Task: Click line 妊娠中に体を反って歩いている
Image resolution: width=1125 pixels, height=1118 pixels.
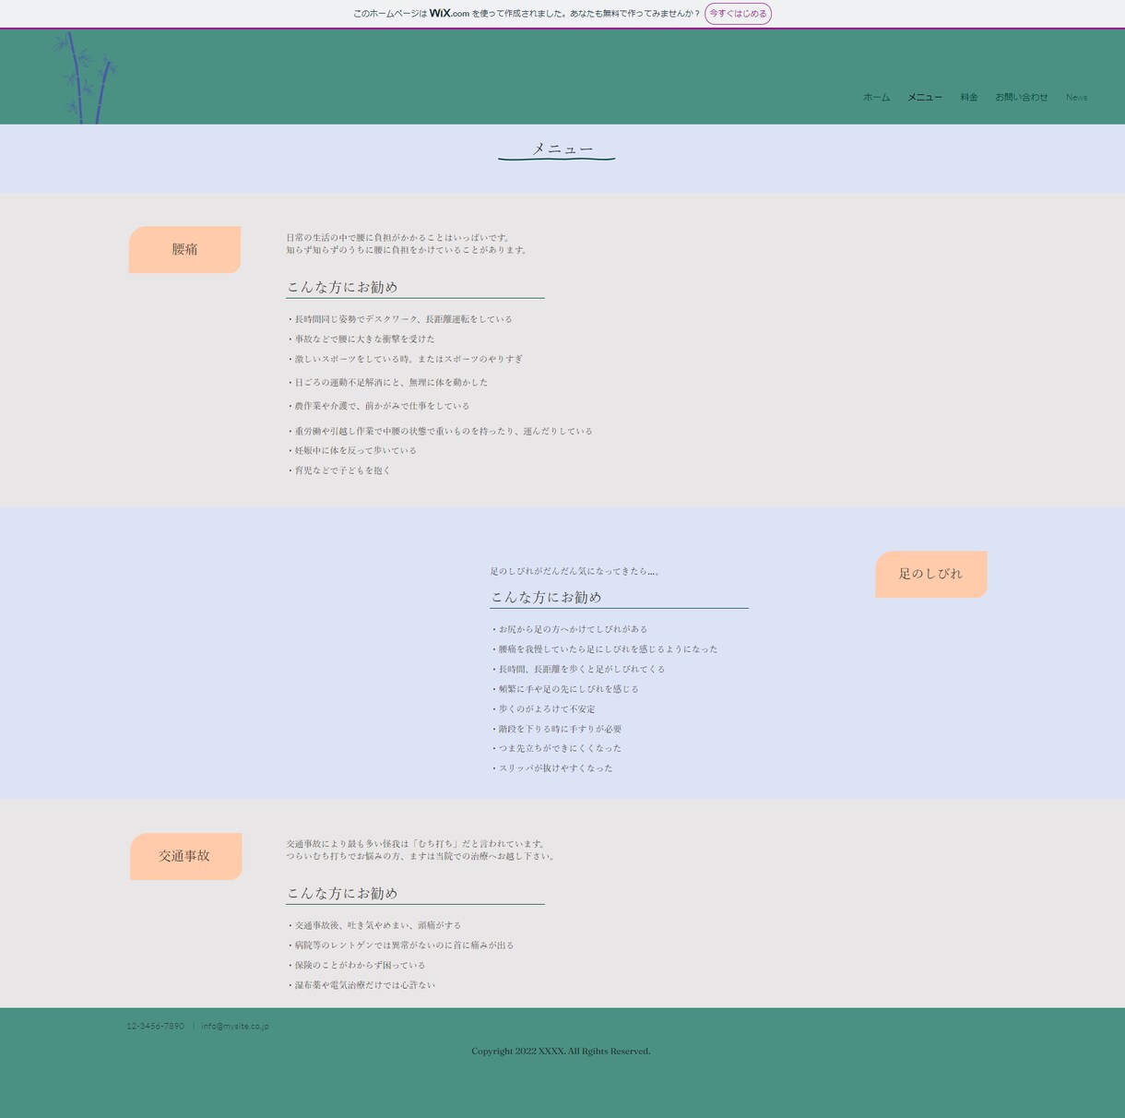Action: 351,450
